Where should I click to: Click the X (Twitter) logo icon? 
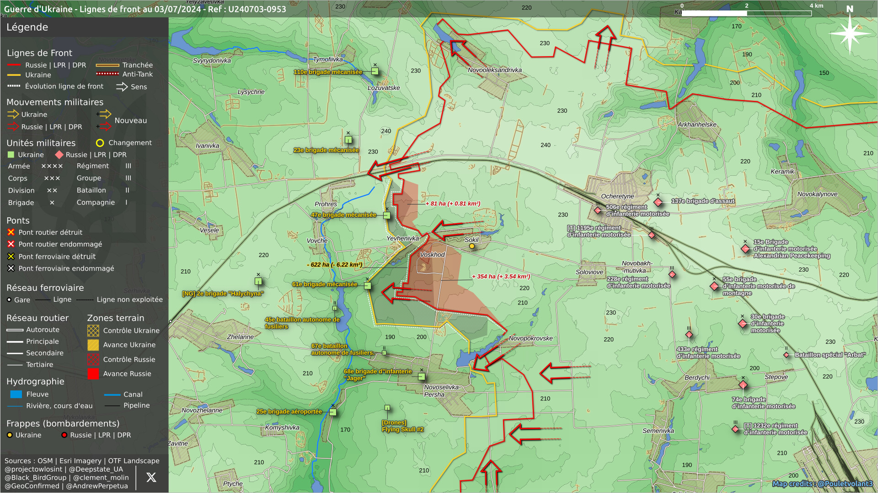(151, 477)
